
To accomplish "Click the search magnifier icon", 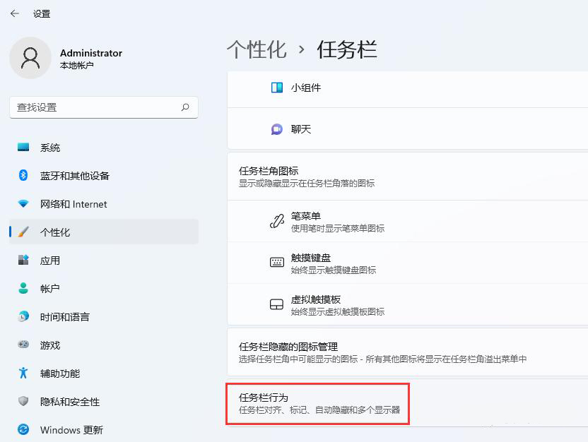I will click(x=185, y=107).
